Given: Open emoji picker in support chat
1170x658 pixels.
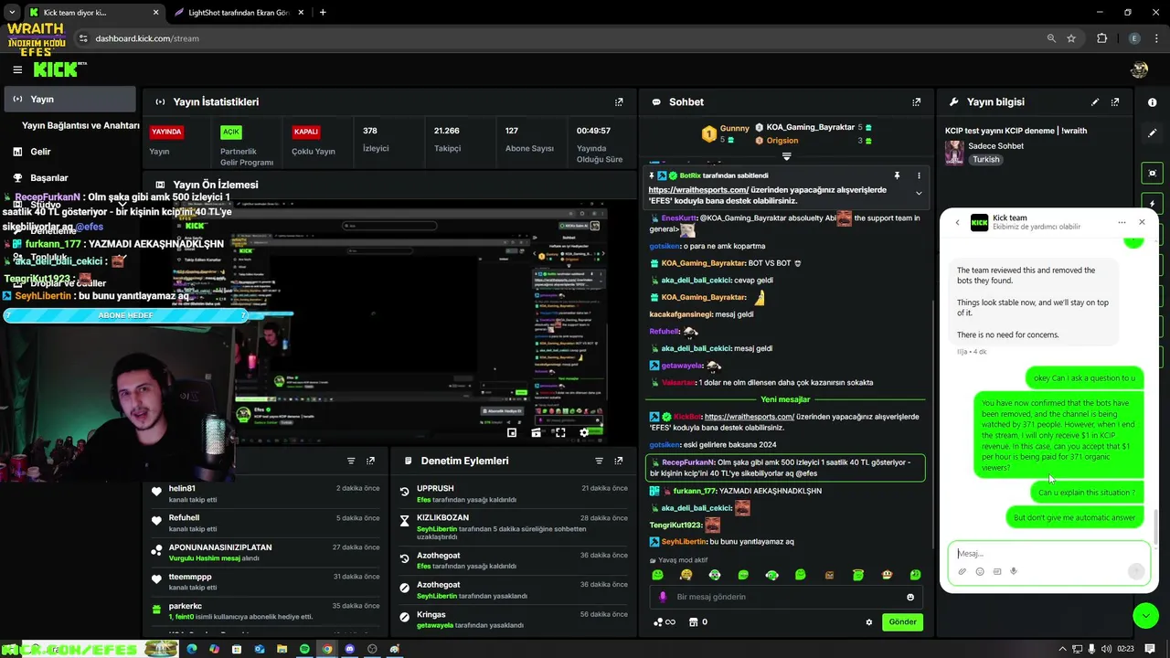Looking at the screenshot, I should (979, 572).
